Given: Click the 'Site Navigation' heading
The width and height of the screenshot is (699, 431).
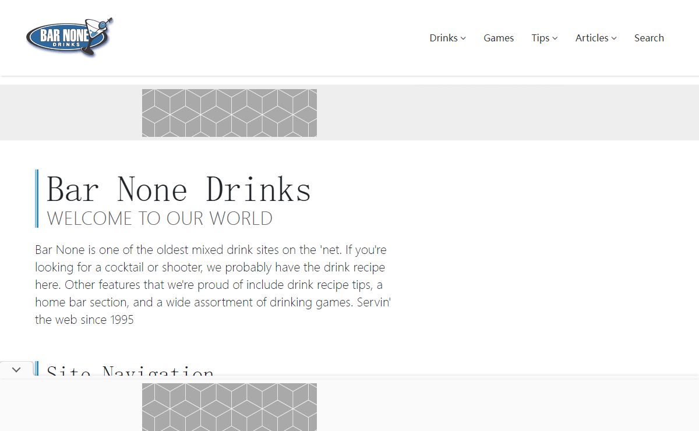Looking at the screenshot, I should 130,370.
